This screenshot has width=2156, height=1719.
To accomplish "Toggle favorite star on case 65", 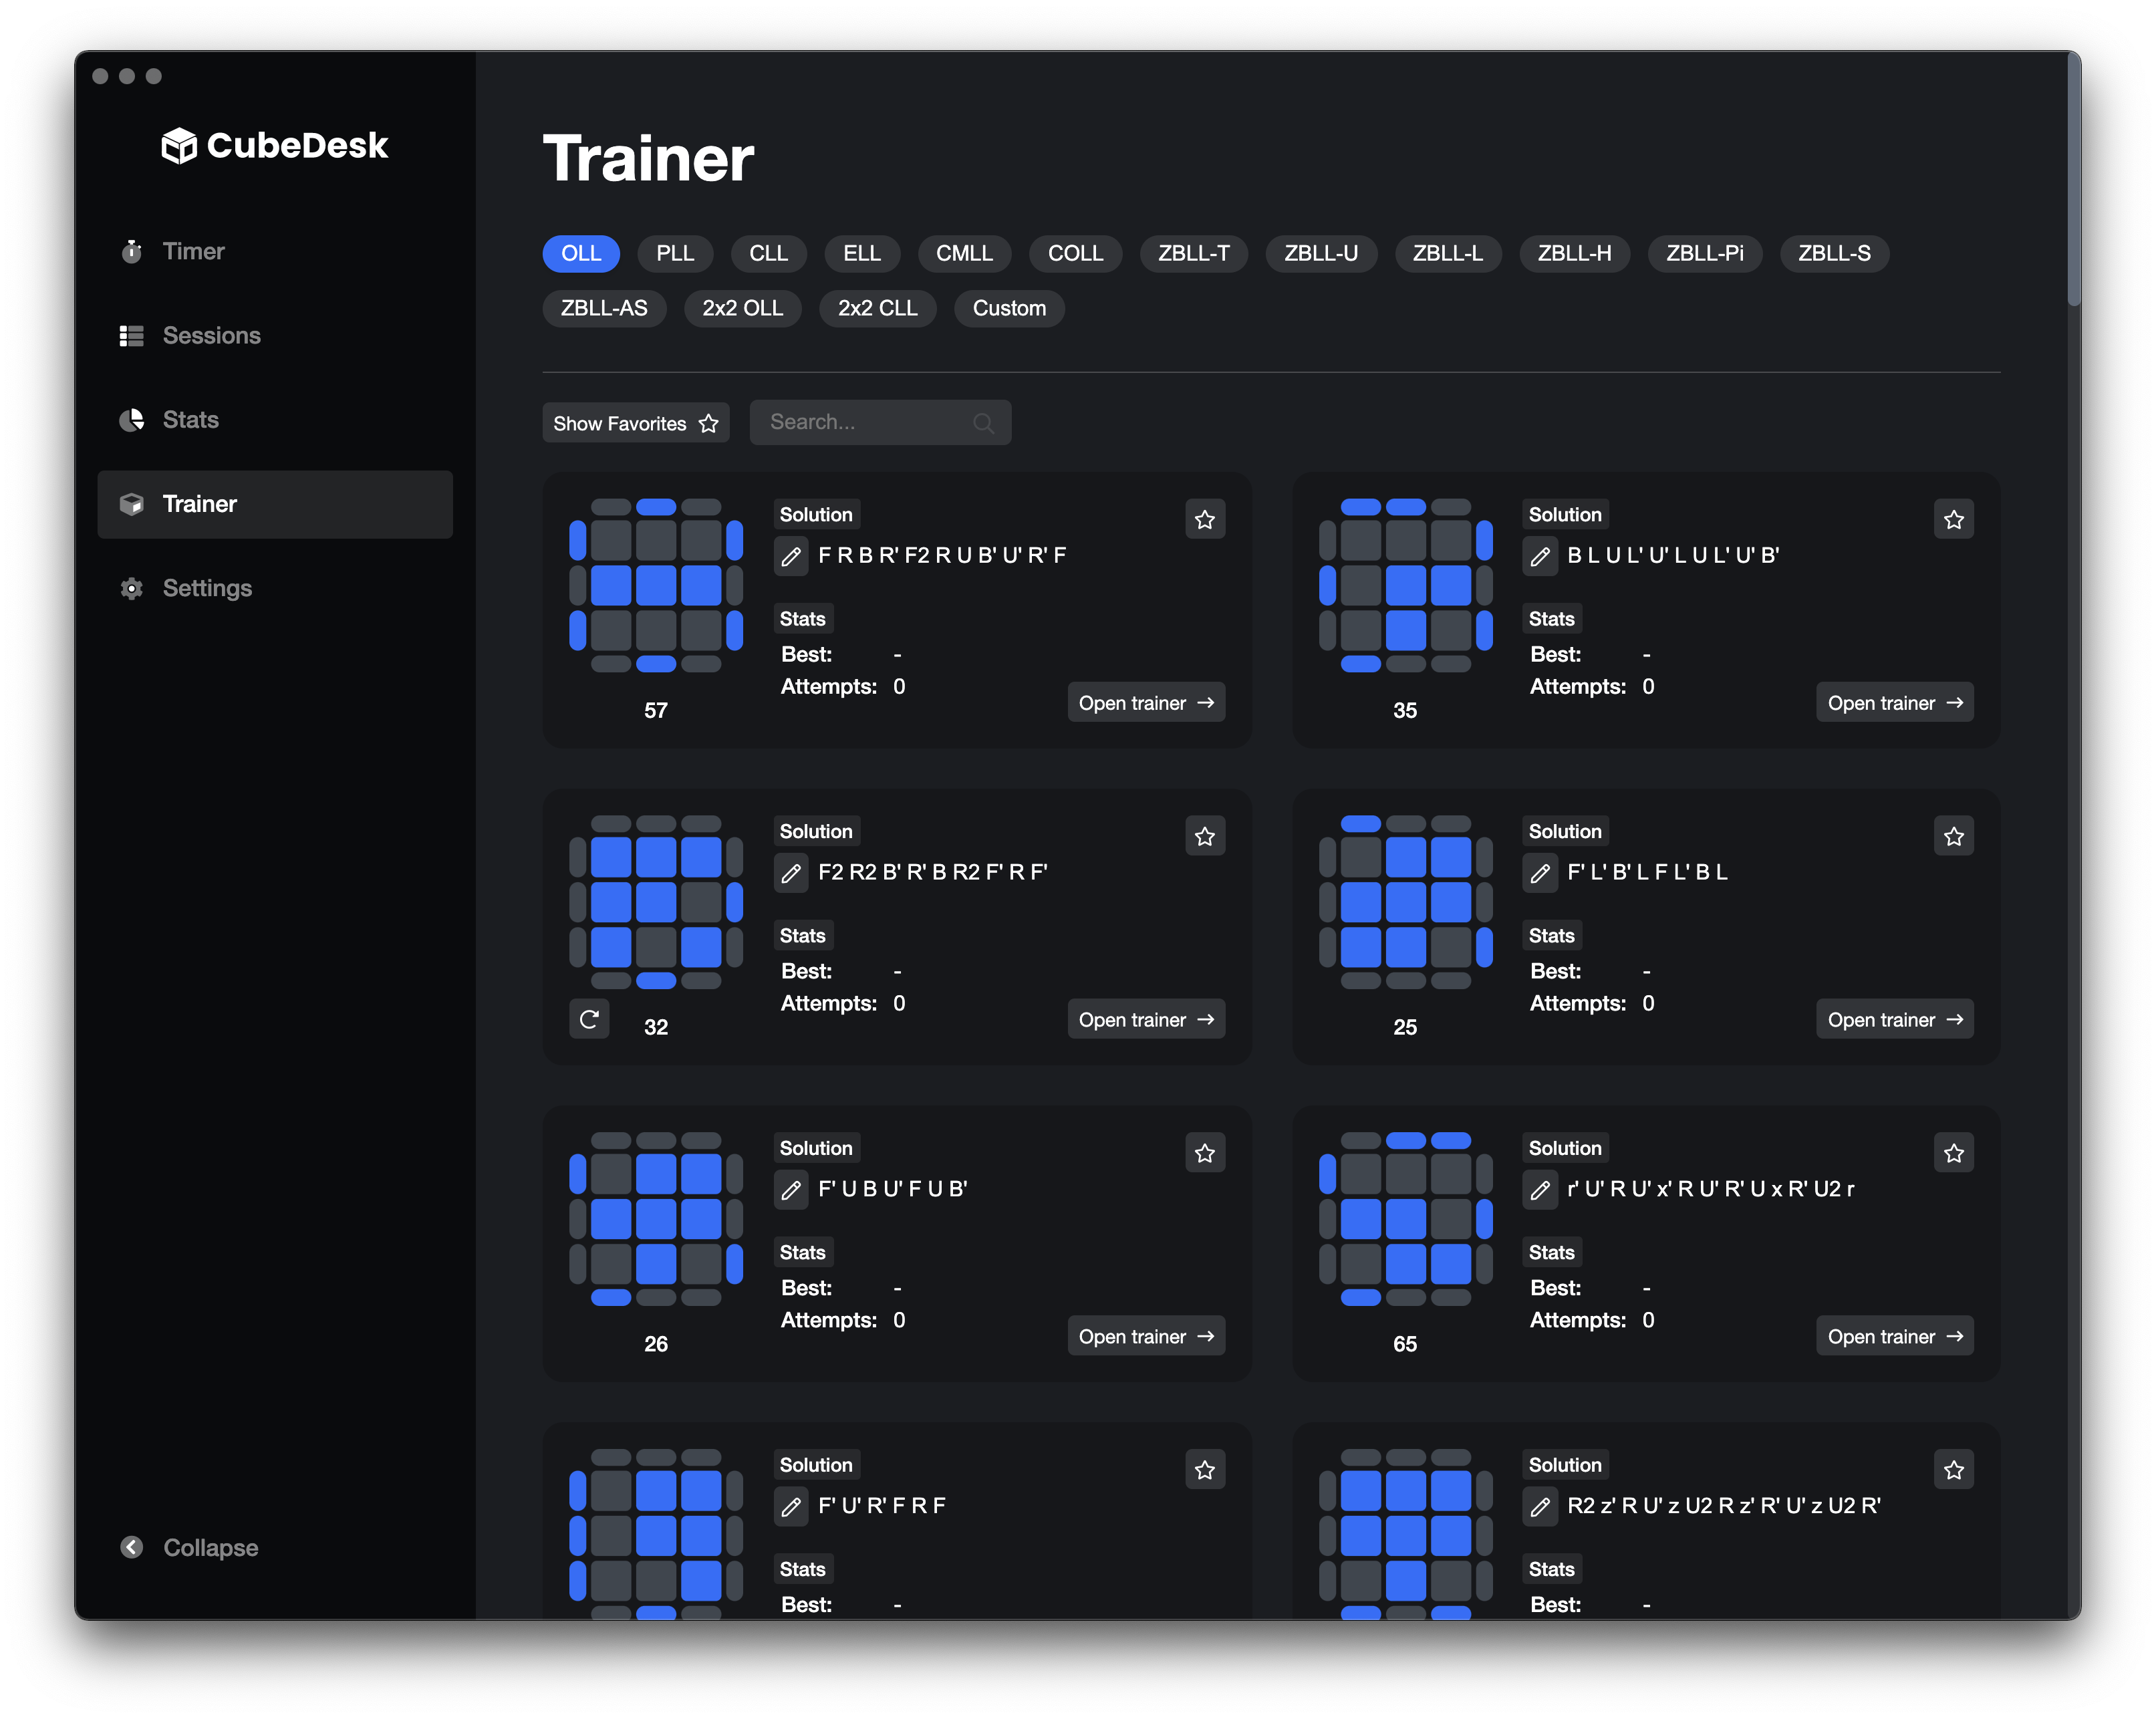I will (1953, 1153).
